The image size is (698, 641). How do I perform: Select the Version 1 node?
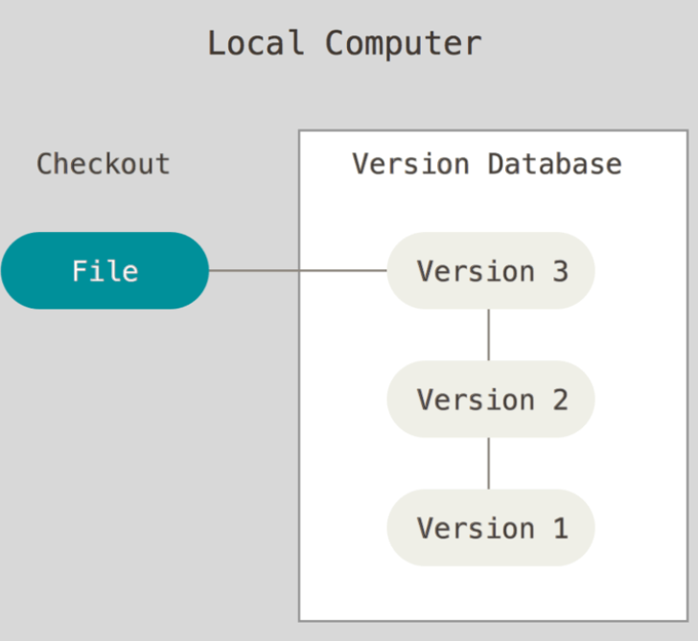(x=491, y=528)
